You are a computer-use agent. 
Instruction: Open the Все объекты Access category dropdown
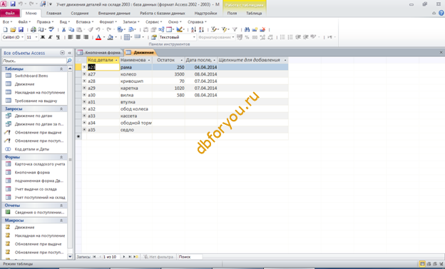tap(63, 53)
